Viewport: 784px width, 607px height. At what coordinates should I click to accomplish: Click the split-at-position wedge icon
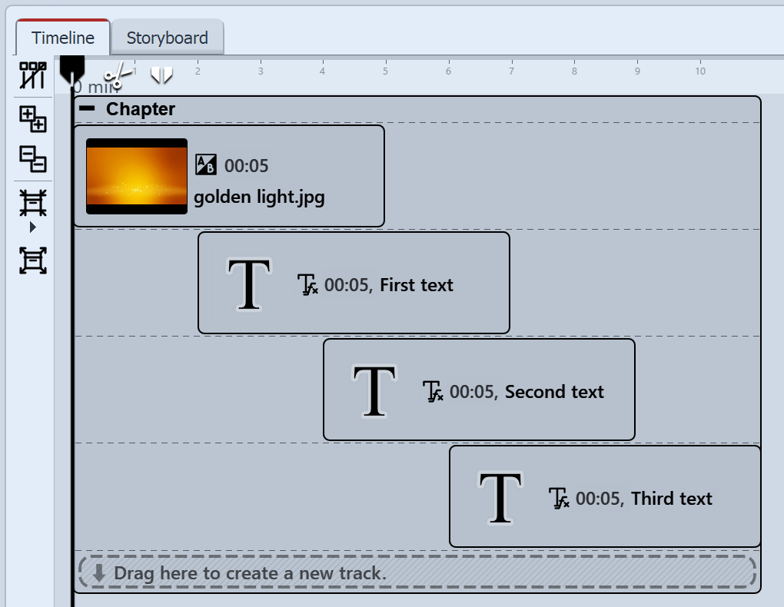(x=161, y=75)
